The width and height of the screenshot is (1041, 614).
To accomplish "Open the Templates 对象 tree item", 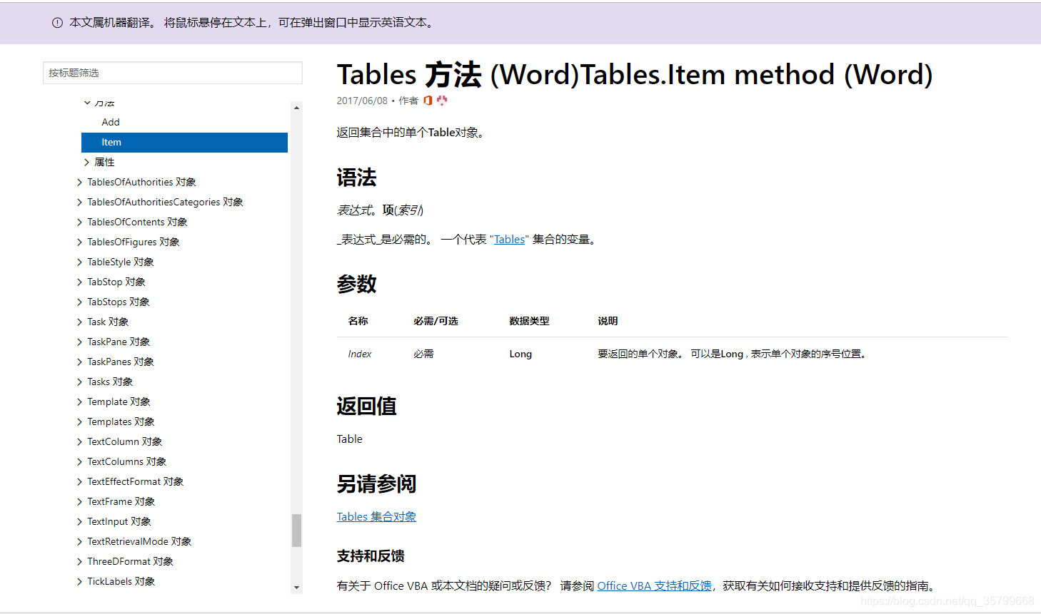I will point(121,421).
